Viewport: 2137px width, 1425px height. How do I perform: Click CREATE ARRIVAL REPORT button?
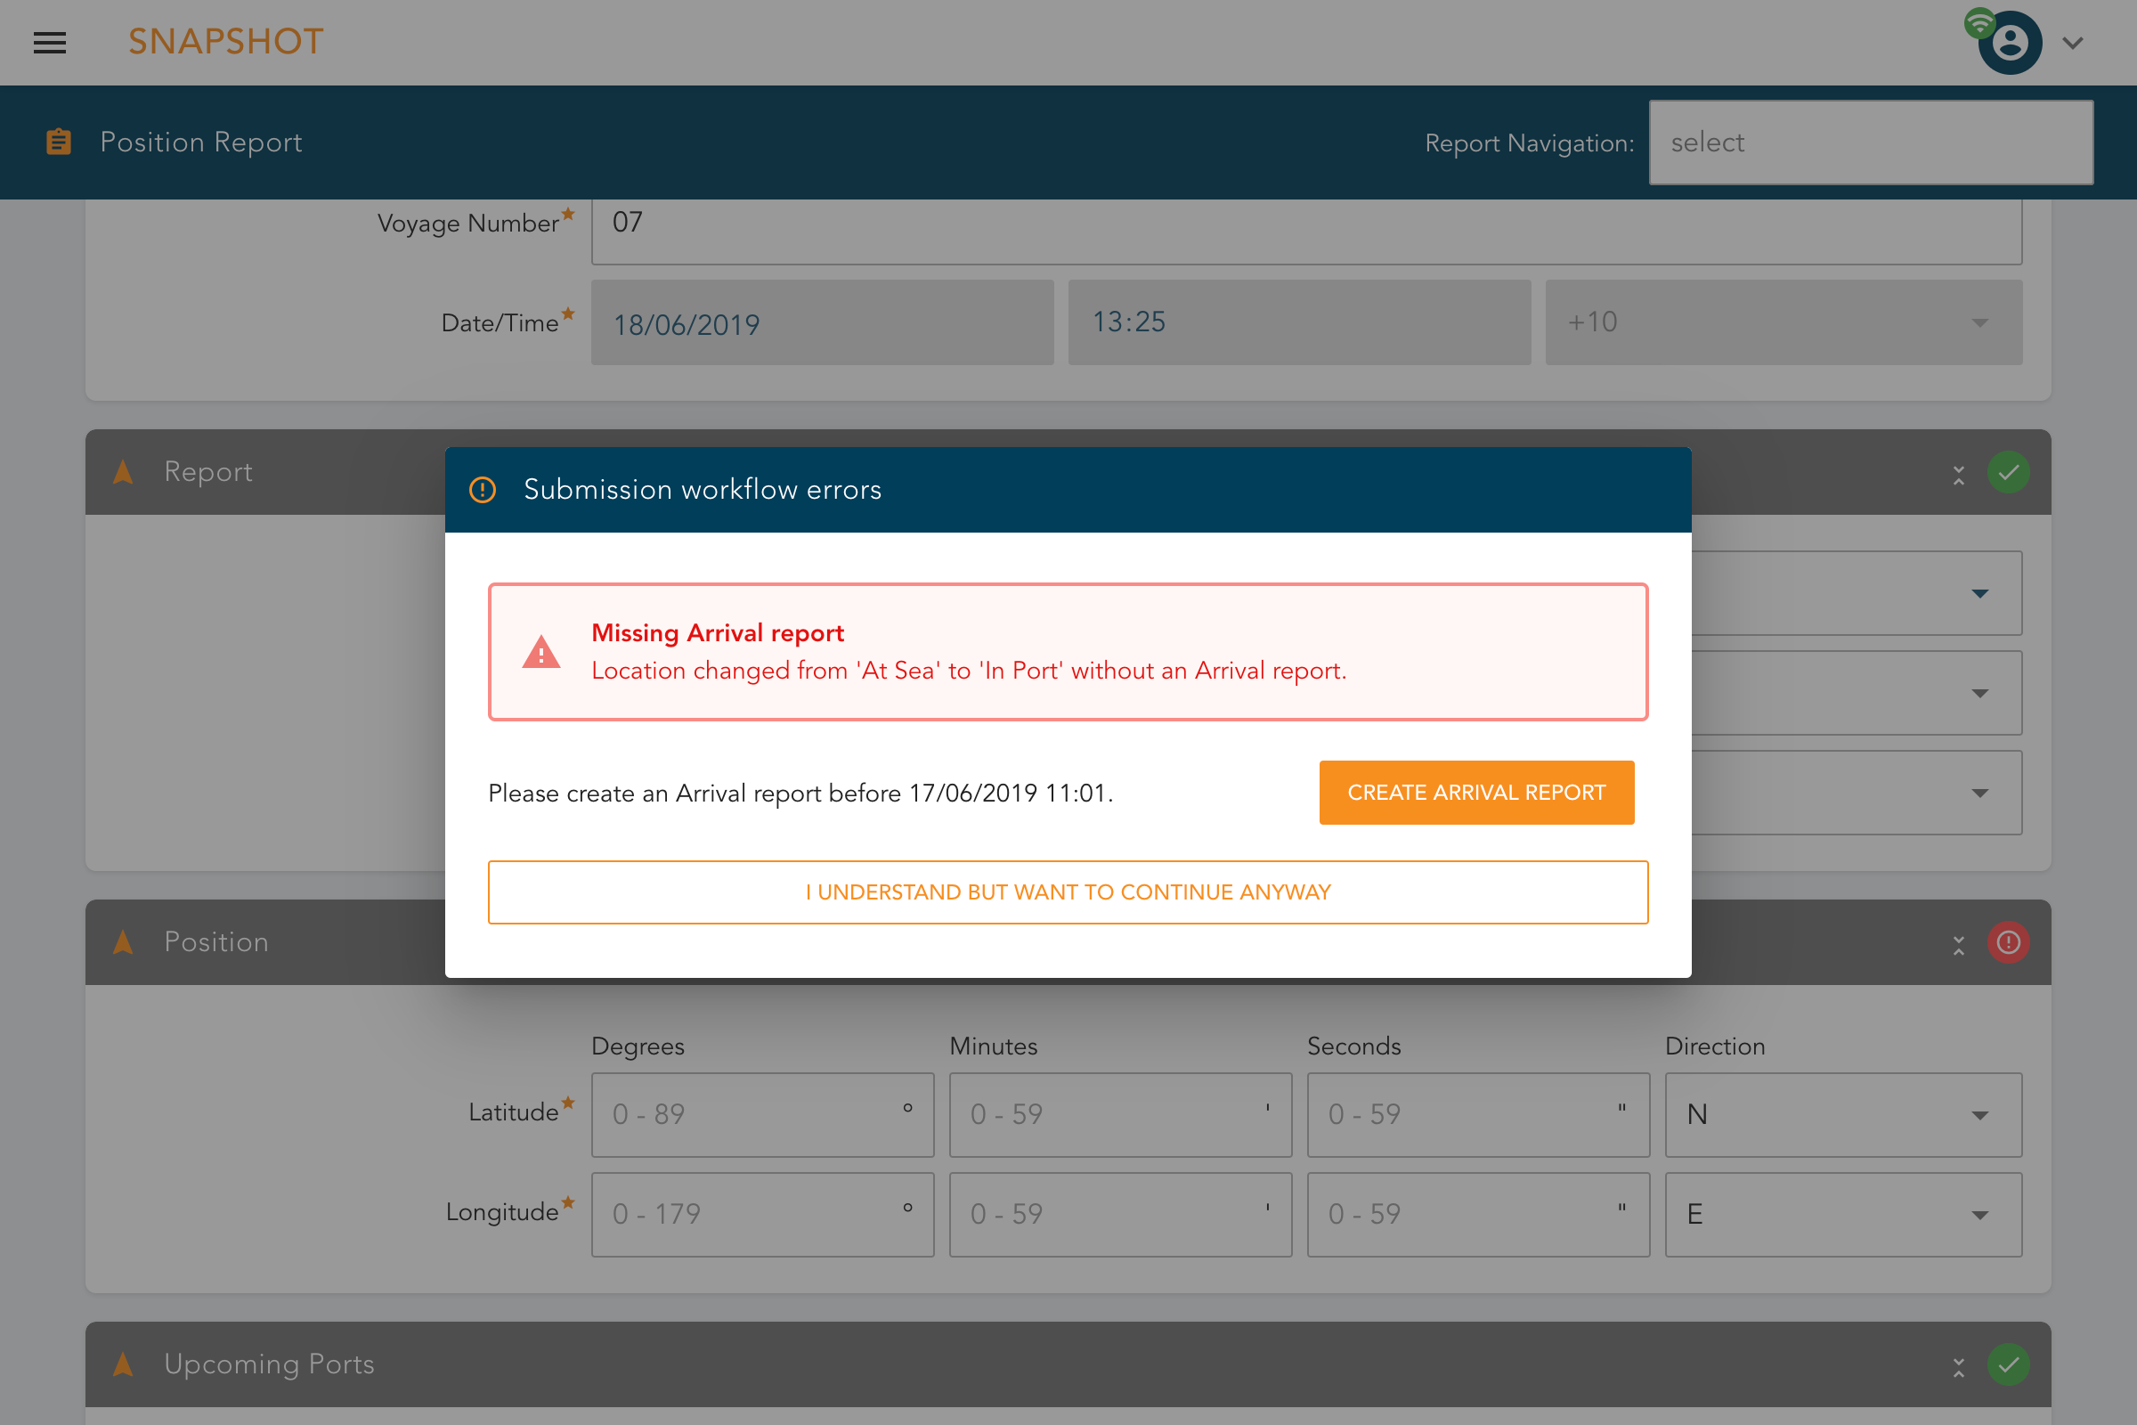click(x=1477, y=792)
